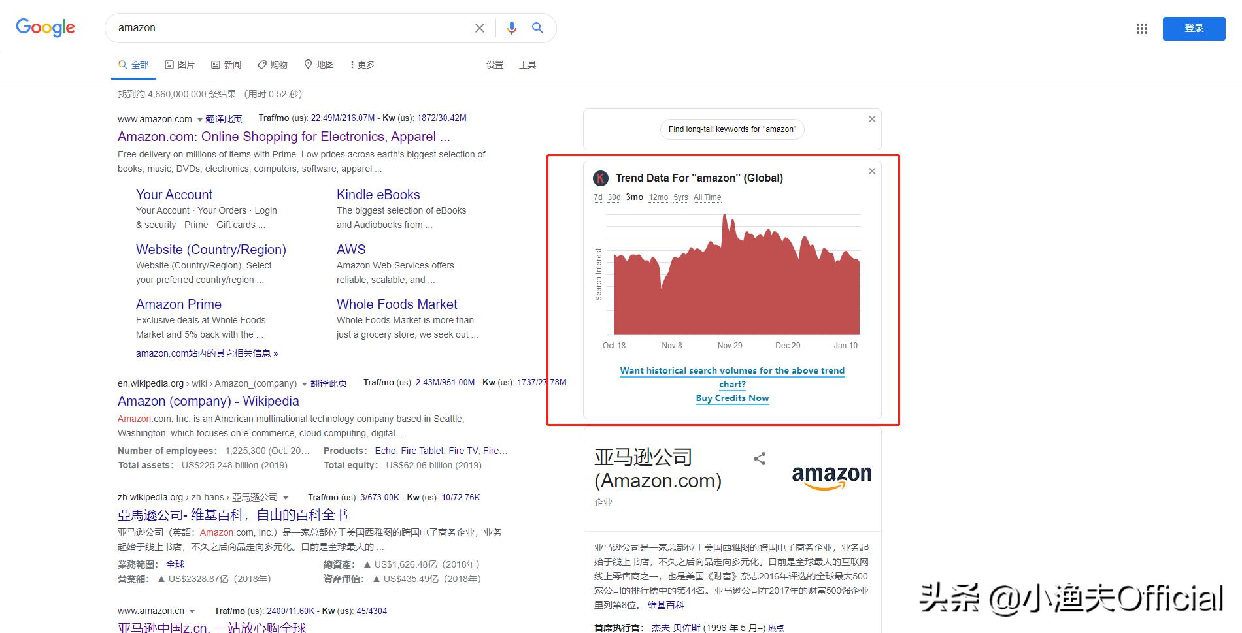Activate voice search with the microphone icon
The image size is (1242, 633).
(512, 27)
